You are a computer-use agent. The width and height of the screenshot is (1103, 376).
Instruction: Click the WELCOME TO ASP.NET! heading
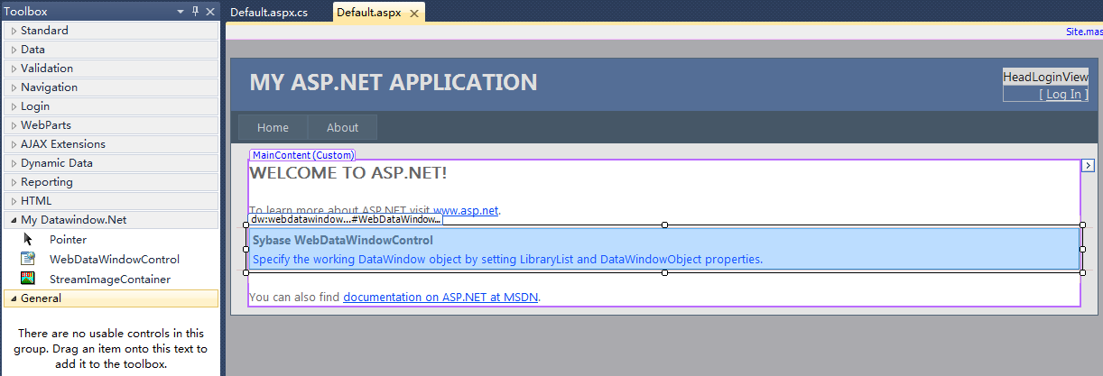coord(348,172)
